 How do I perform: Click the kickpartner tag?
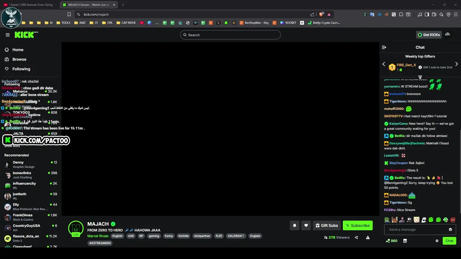tap(202, 236)
